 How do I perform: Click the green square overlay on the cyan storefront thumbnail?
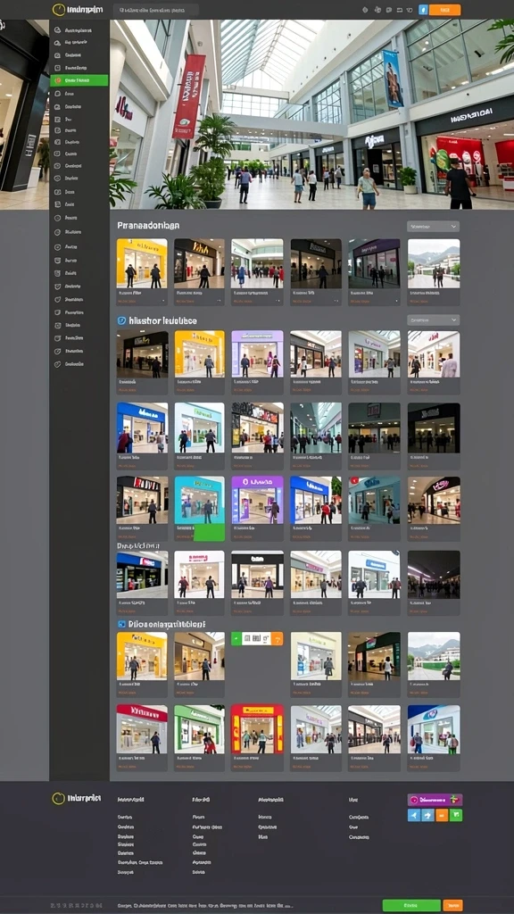pos(209,532)
